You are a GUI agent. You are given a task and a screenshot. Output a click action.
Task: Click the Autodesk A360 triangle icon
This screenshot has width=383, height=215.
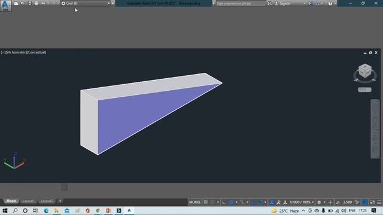[x=317, y=4]
